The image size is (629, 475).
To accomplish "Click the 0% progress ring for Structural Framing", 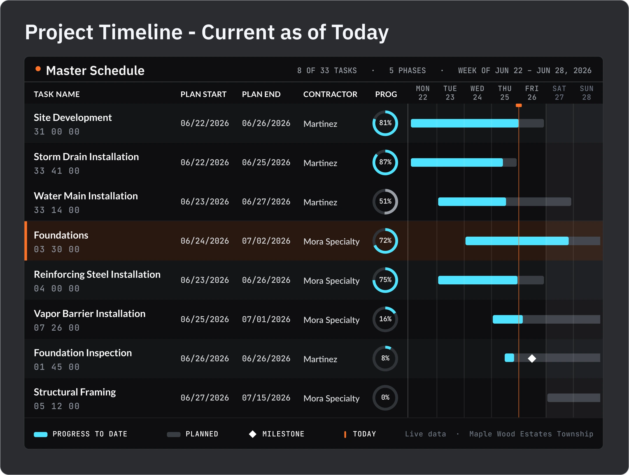I will pos(385,398).
